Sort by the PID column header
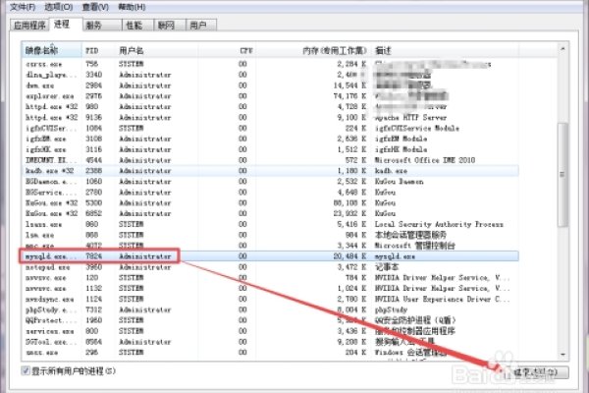589x393 pixels. coord(98,50)
